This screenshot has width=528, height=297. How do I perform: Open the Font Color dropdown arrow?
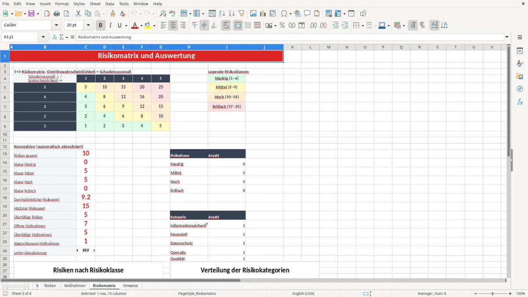142,26
